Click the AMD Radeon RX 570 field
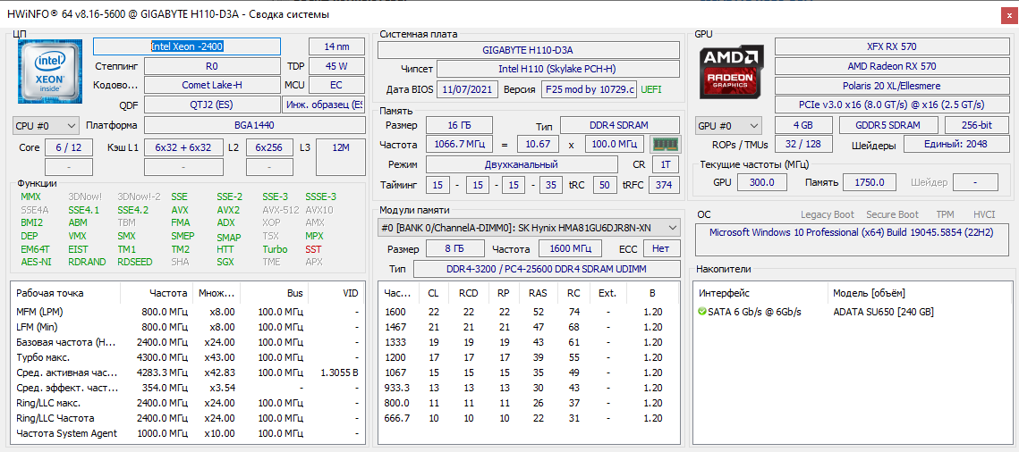 892,66
